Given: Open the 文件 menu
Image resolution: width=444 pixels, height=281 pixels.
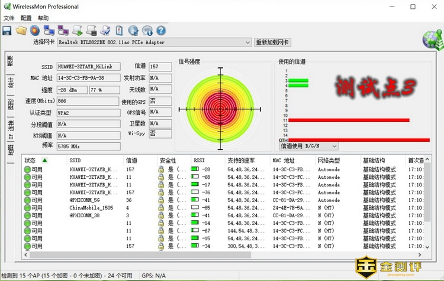Looking at the screenshot, I should [8, 18].
